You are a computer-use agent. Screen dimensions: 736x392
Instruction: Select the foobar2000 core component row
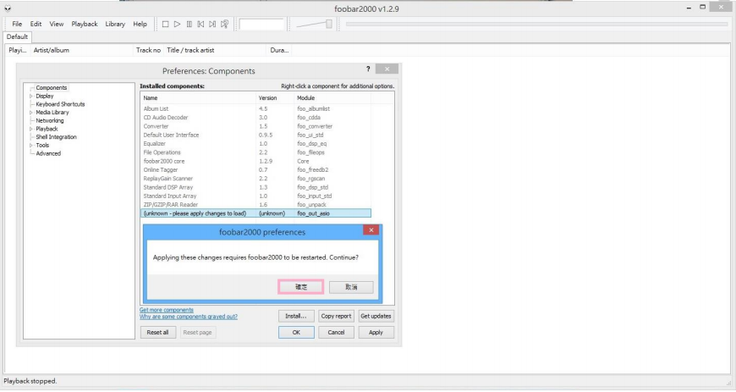click(x=255, y=161)
